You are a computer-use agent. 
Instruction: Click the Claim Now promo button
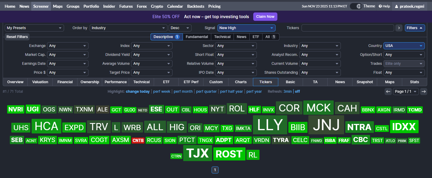265,17
